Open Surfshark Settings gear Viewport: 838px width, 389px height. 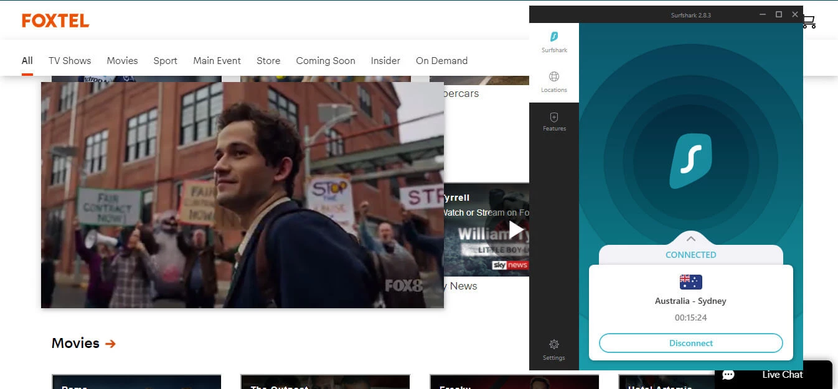coord(553,350)
